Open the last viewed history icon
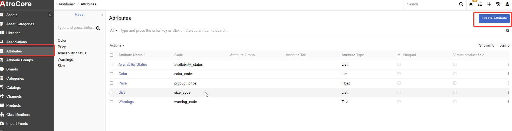 (x=498, y=4)
